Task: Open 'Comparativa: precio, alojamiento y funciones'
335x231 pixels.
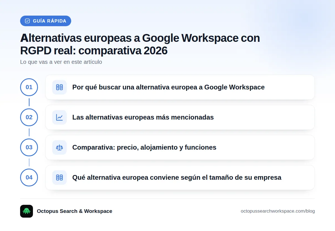Action: coord(180,147)
